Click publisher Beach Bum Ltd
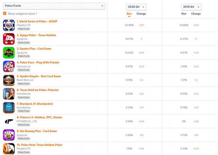Image resolution: width=218 pixels, height=155 pixels. 25,80
